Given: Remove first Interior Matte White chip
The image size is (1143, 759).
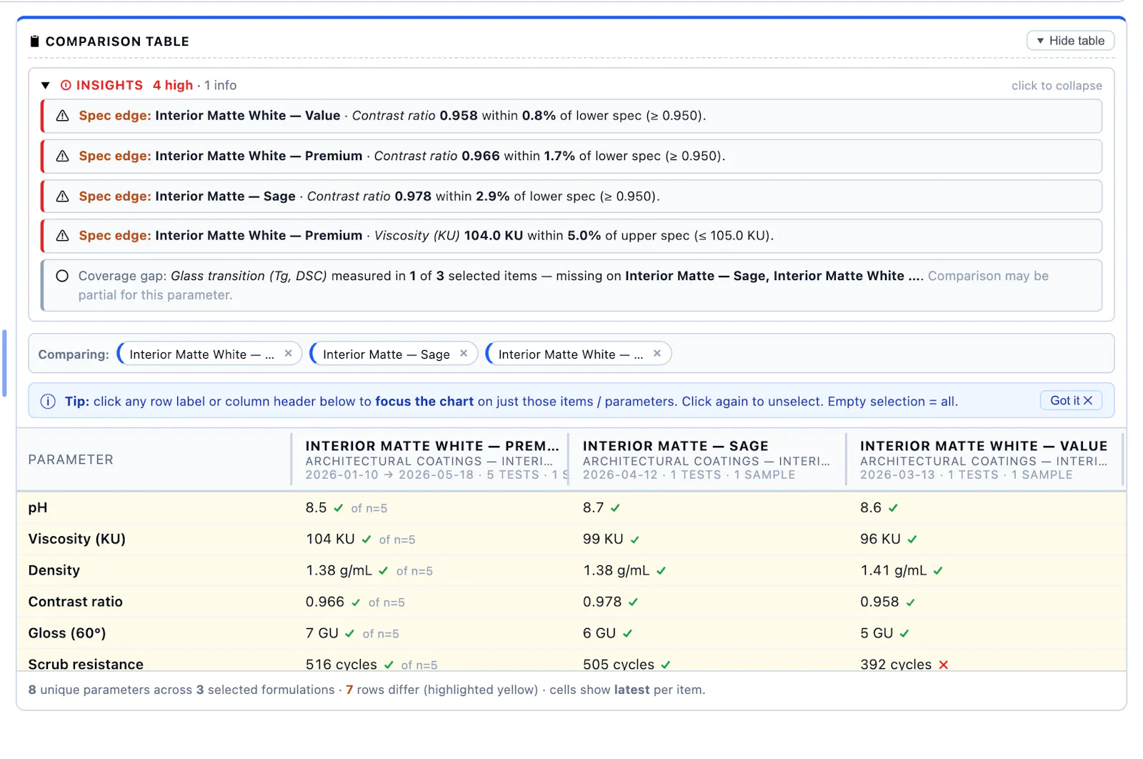Looking at the screenshot, I should pos(289,353).
